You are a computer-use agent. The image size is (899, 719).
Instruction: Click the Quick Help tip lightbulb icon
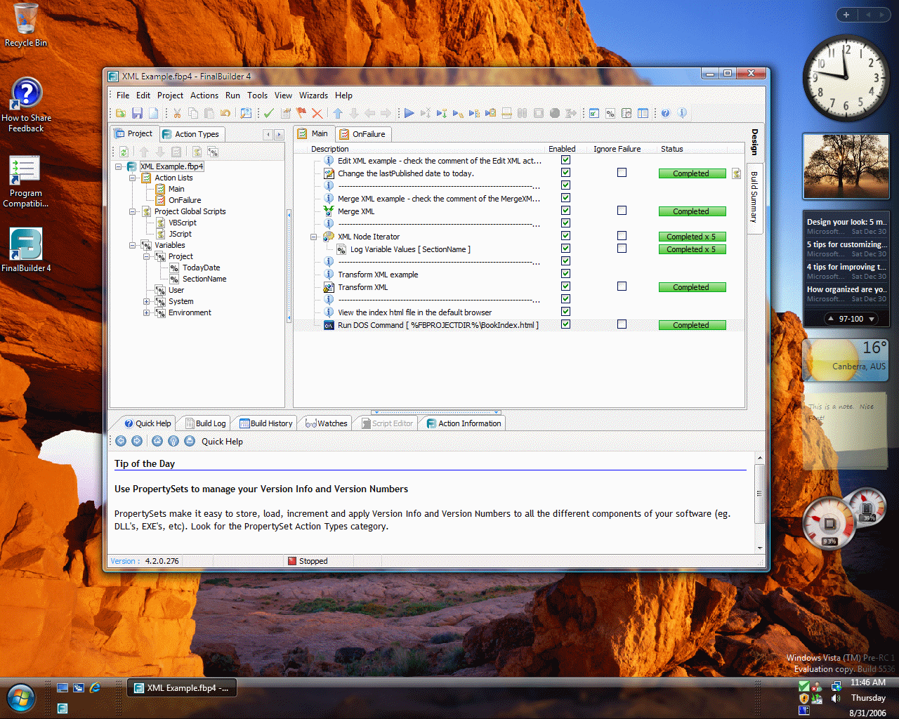(x=173, y=441)
